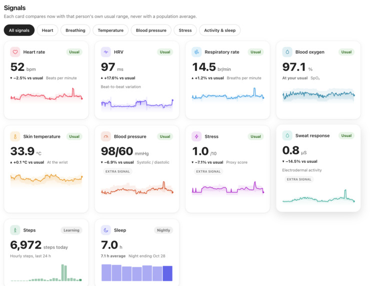The height and width of the screenshot is (286, 375).
Task: Click Usual badge on Sweat response
Action: coord(346,136)
